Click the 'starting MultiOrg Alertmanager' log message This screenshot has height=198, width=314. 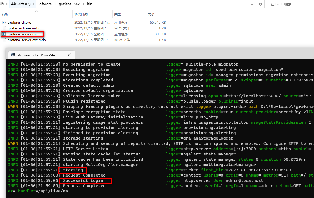[100, 165]
